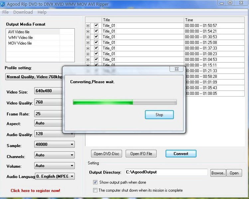Enable computer shut down when mission complete

tap(95, 190)
